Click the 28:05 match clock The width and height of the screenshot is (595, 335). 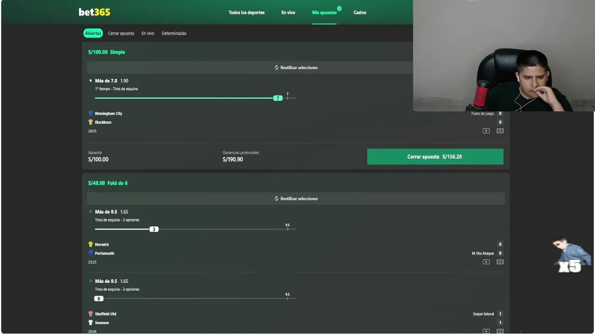93,131
